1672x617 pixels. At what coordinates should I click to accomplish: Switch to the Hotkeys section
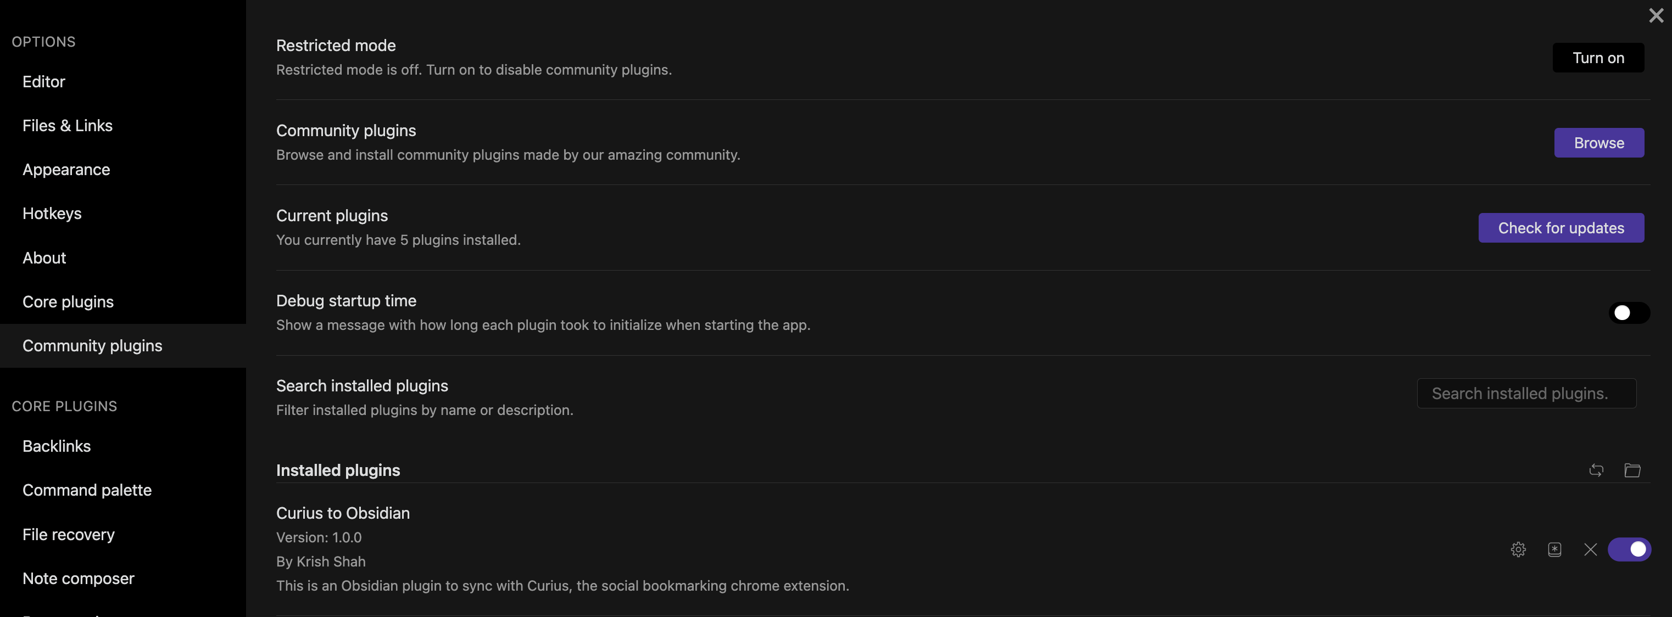[x=52, y=213]
